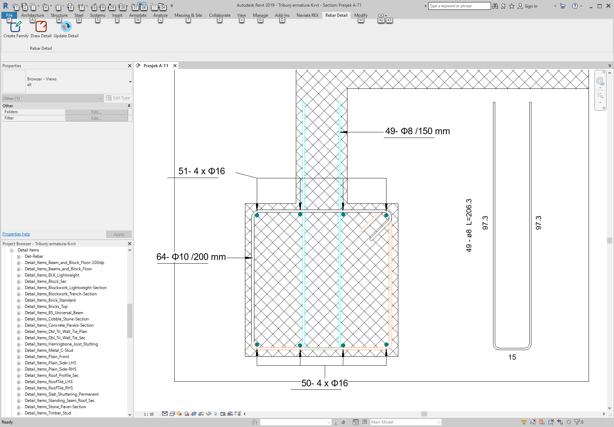
Task: Toggle shadows off icon in view control bar
Action: point(186,414)
